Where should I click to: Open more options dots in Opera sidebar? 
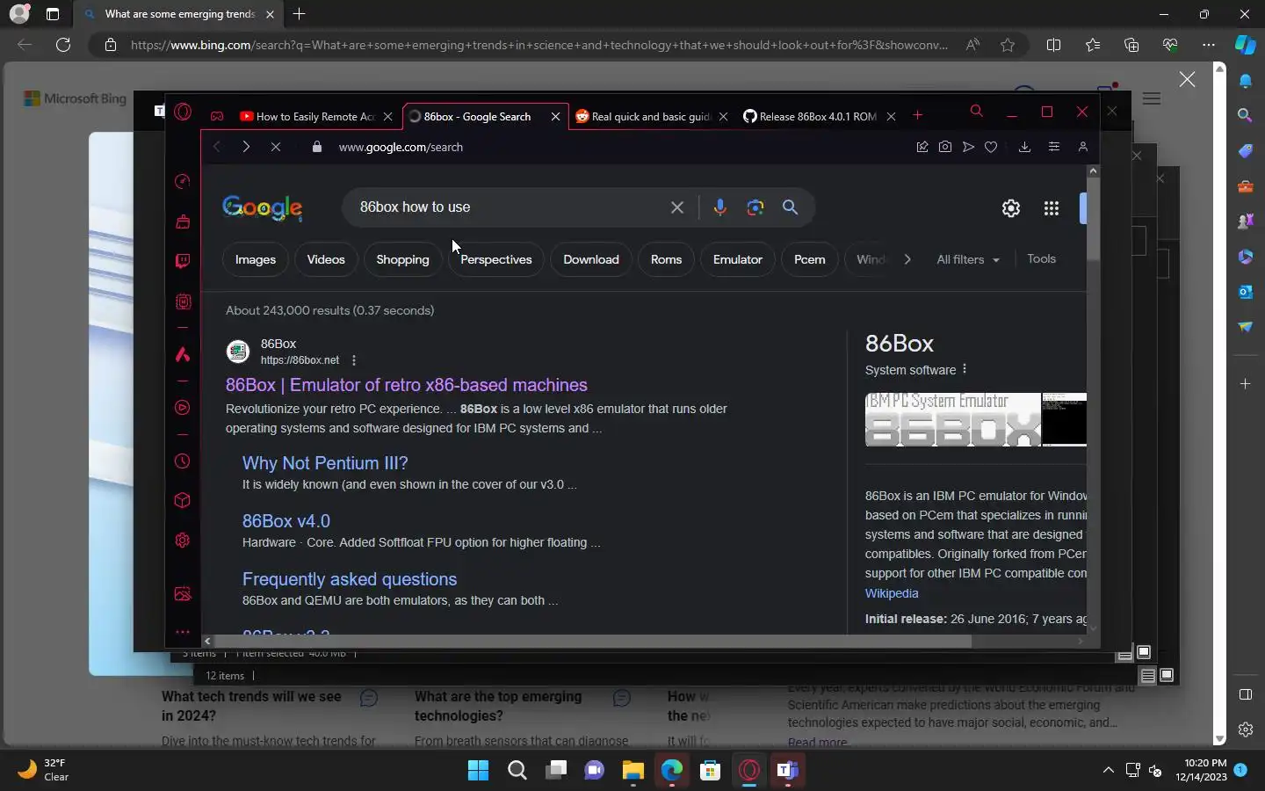tap(183, 632)
